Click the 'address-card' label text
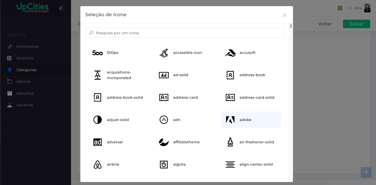The height and width of the screenshot is (185, 376). click(186, 97)
